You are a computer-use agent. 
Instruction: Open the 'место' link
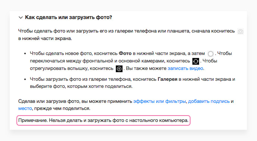[x=25, y=108]
